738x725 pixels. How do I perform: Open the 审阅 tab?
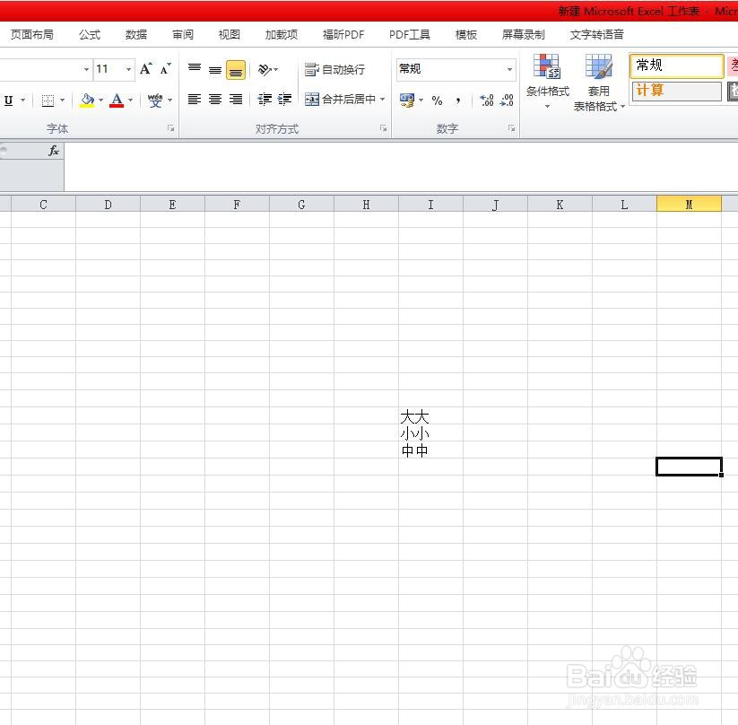click(x=183, y=34)
